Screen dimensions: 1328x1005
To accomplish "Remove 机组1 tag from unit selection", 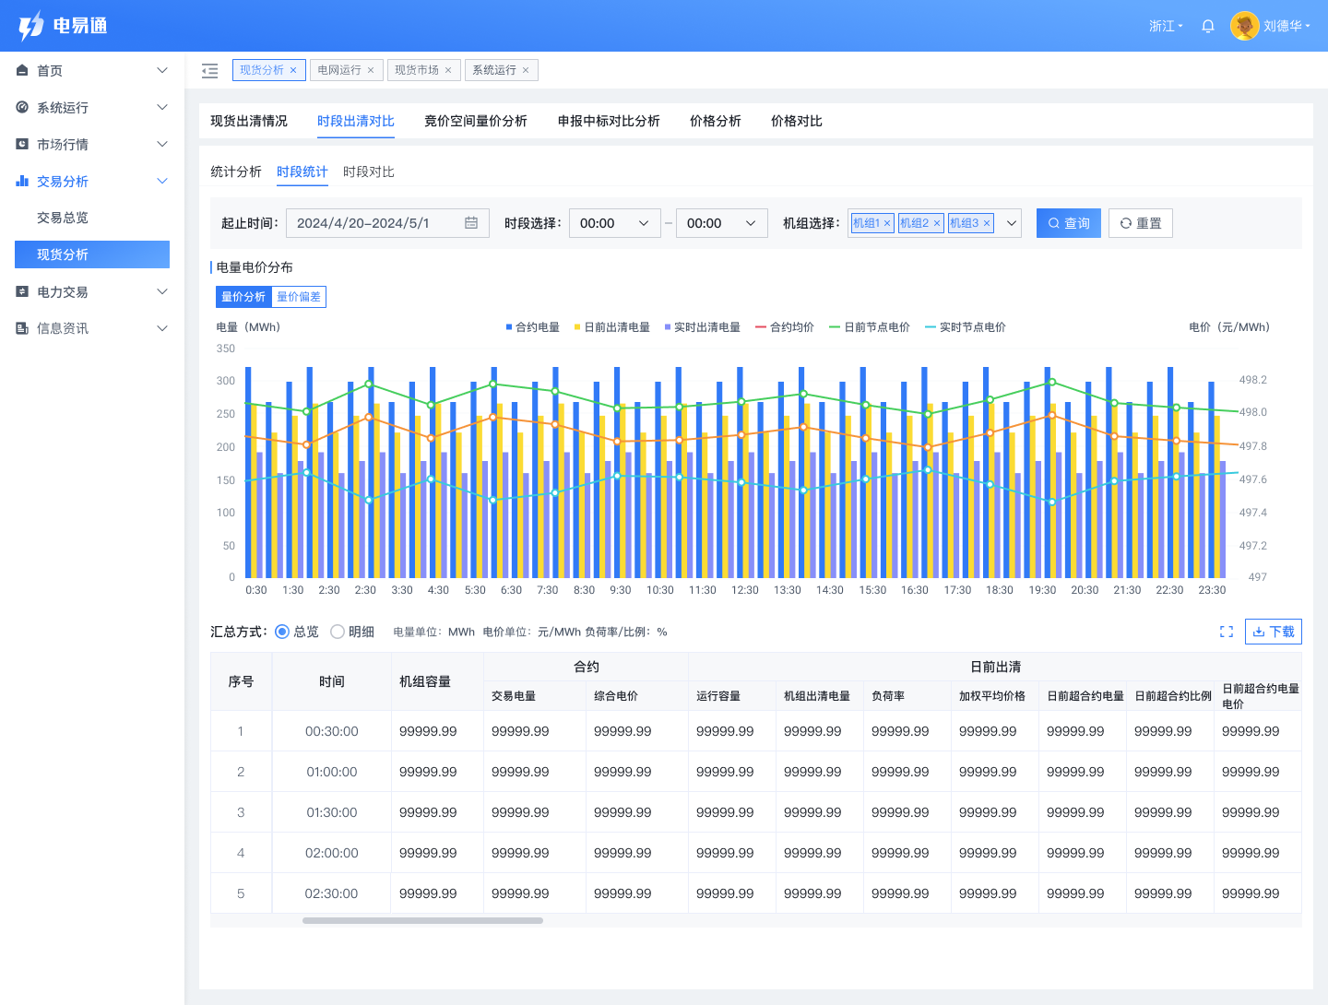I will click(x=887, y=223).
